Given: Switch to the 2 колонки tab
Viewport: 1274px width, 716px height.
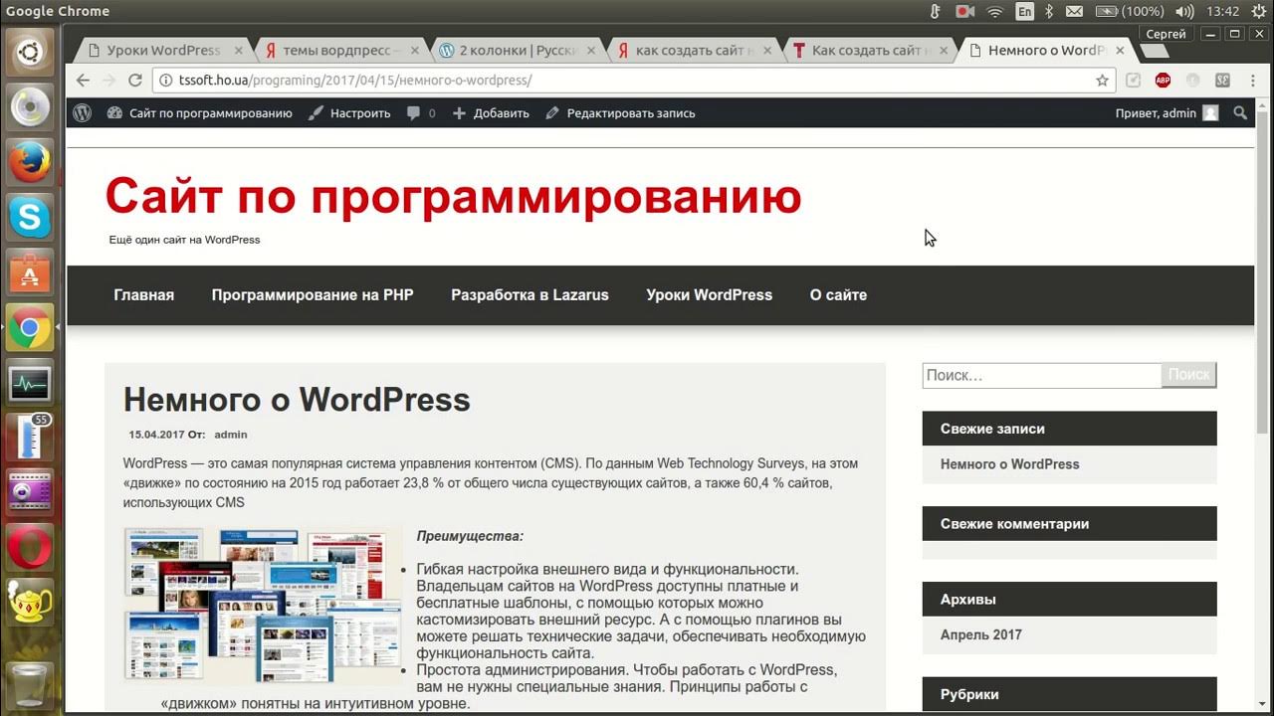Looking at the screenshot, I should click(517, 50).
